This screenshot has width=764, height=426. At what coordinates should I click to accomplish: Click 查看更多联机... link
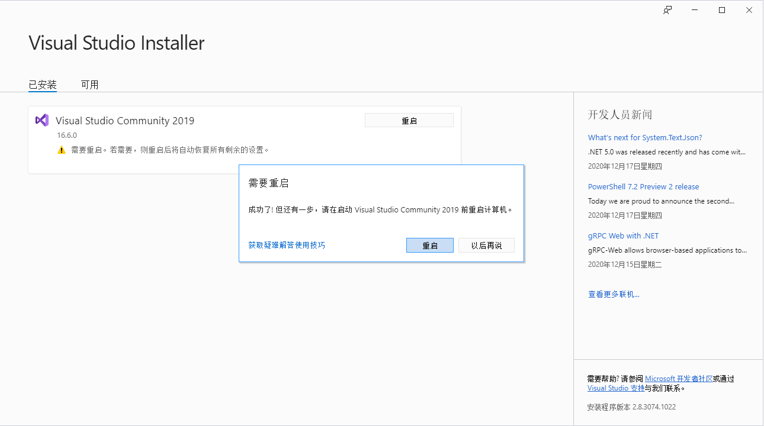tap(614, 294)
